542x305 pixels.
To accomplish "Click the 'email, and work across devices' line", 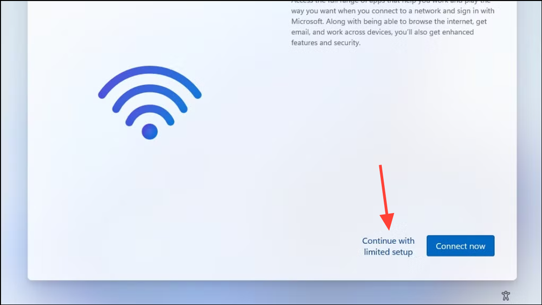I will [x=382, y=32].
